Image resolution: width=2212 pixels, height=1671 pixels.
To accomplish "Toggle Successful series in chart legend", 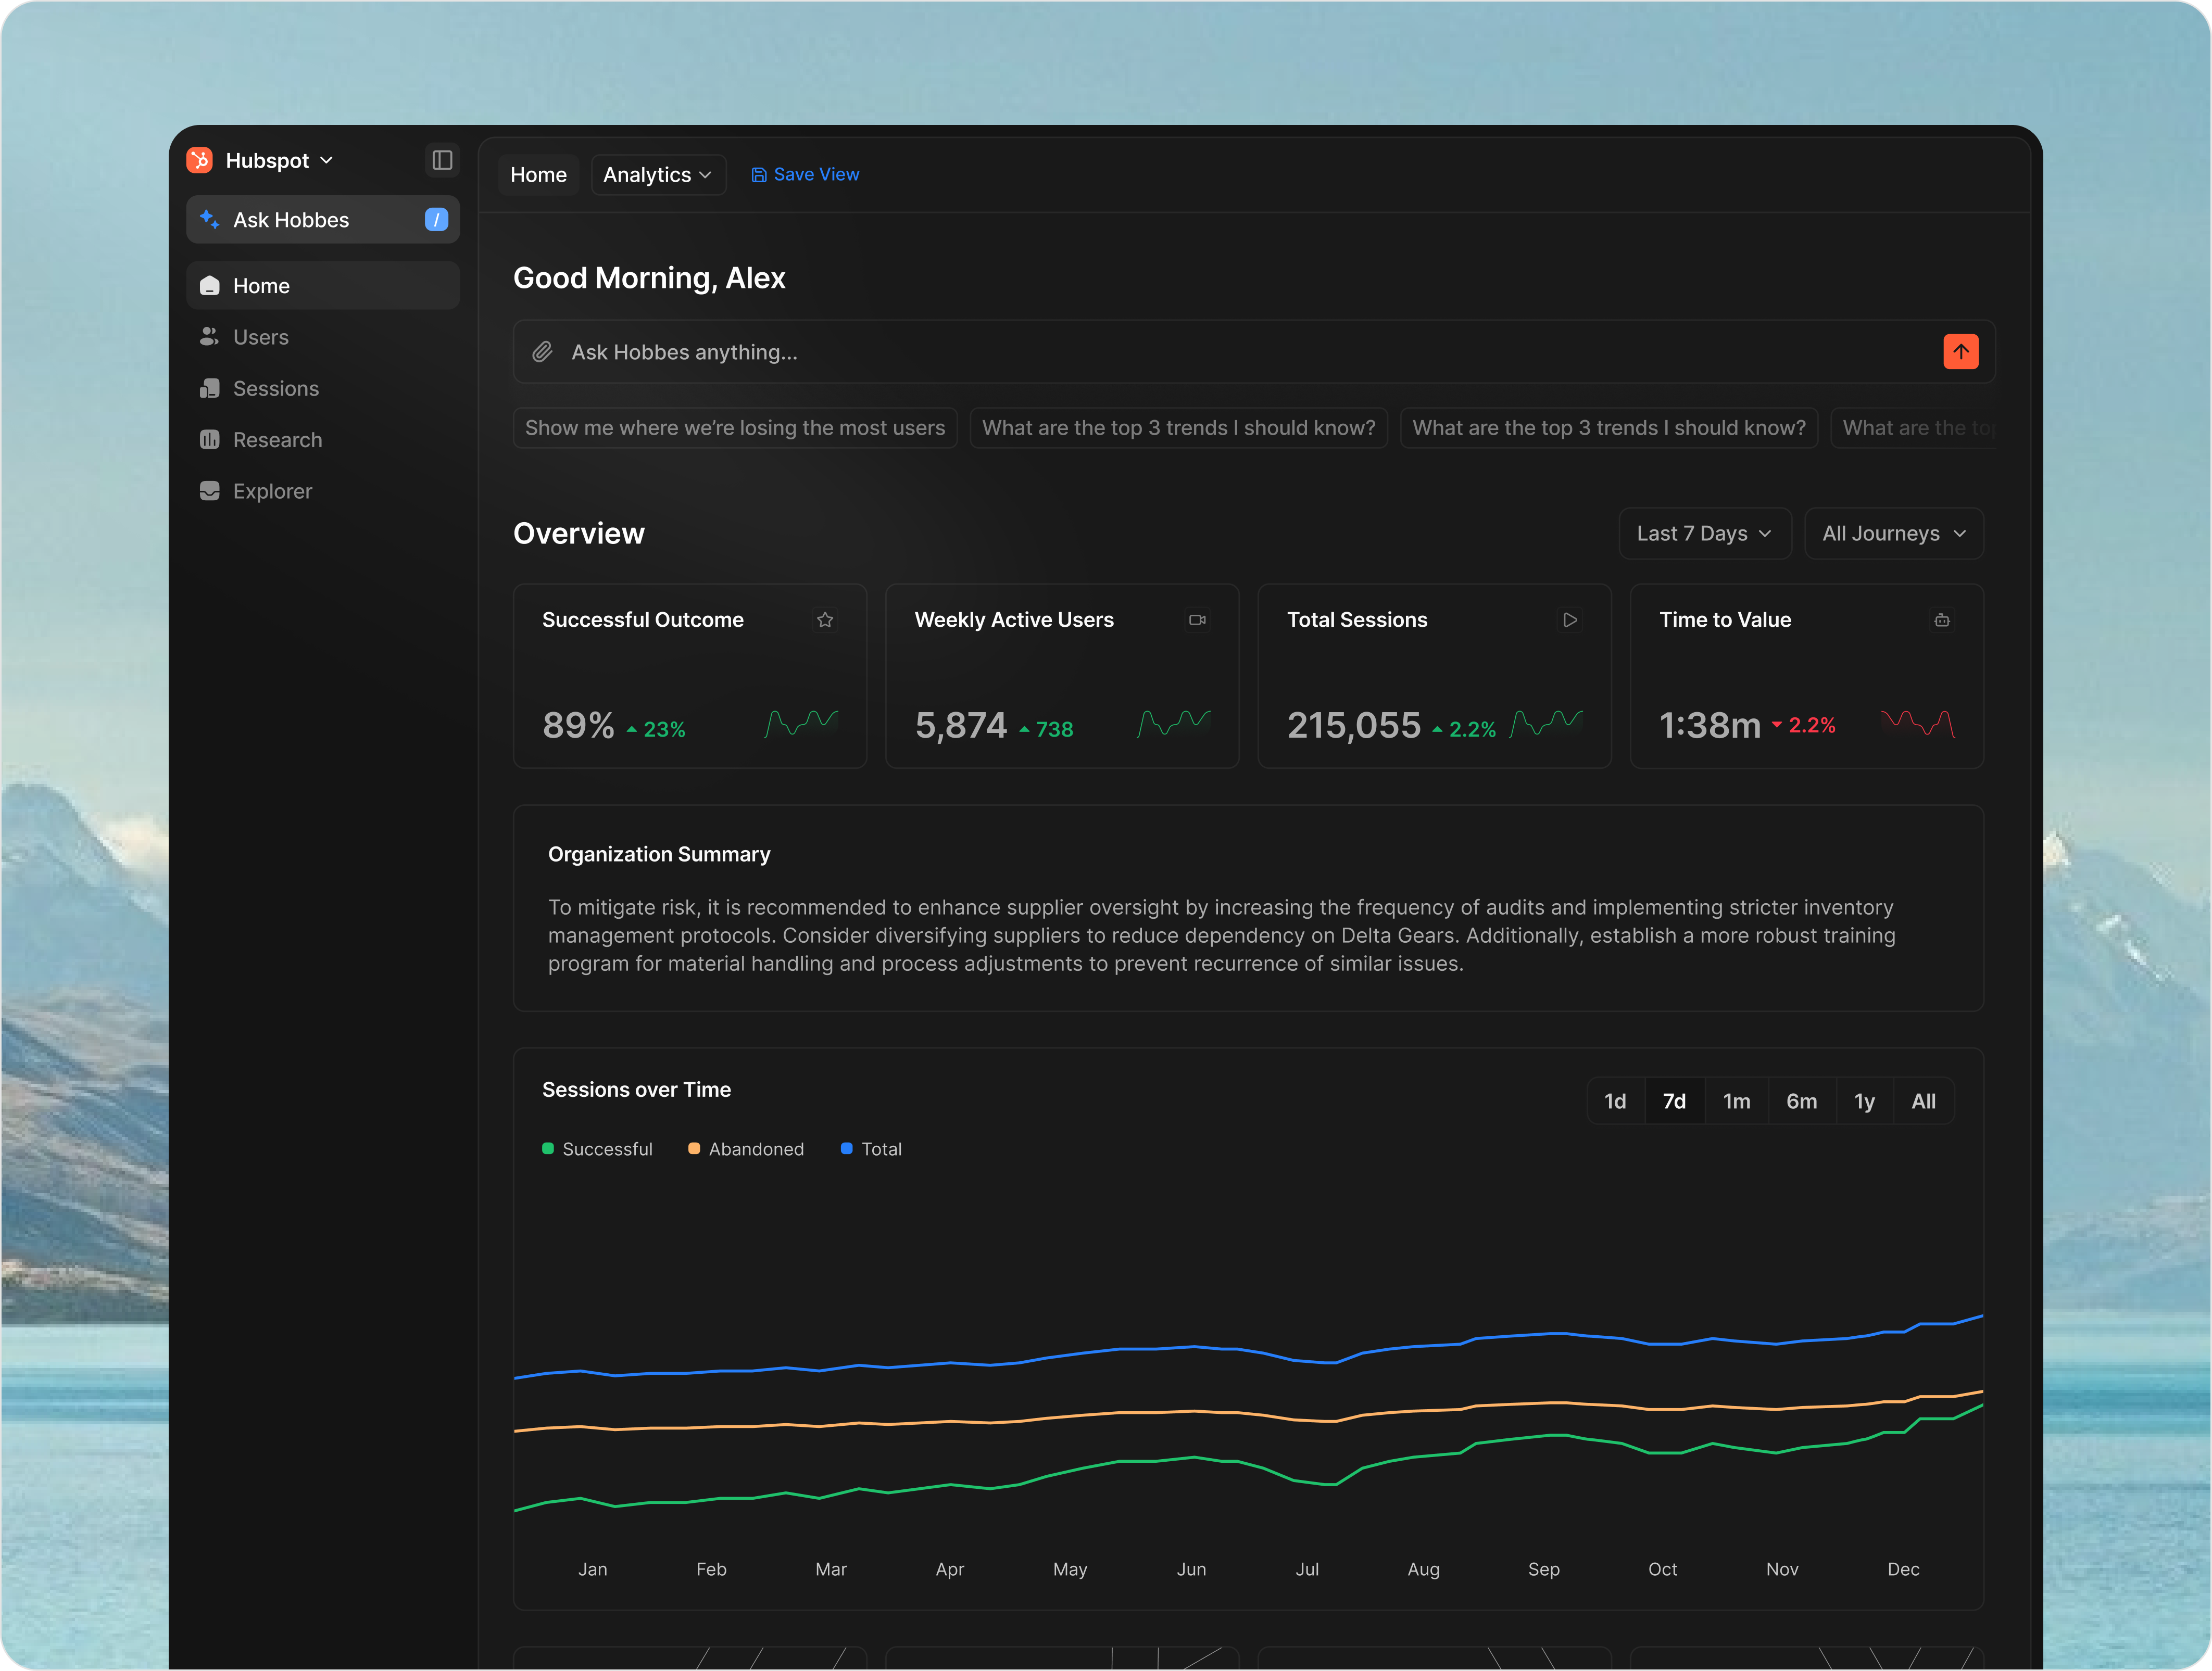I will point(597,1149).
